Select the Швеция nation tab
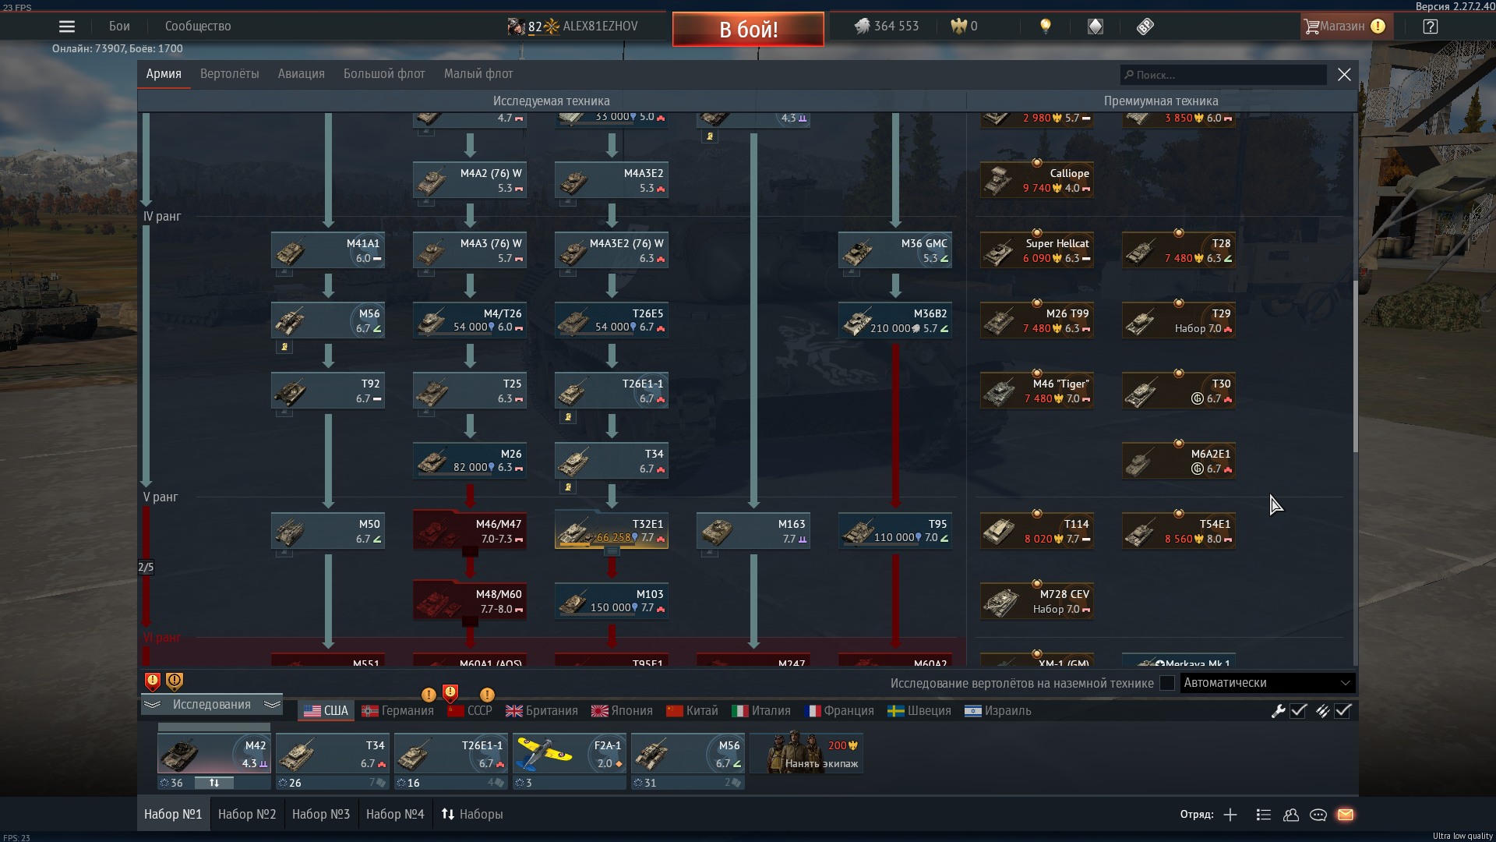The width and height of the screenshot is (1496, 842). point(919,711)
